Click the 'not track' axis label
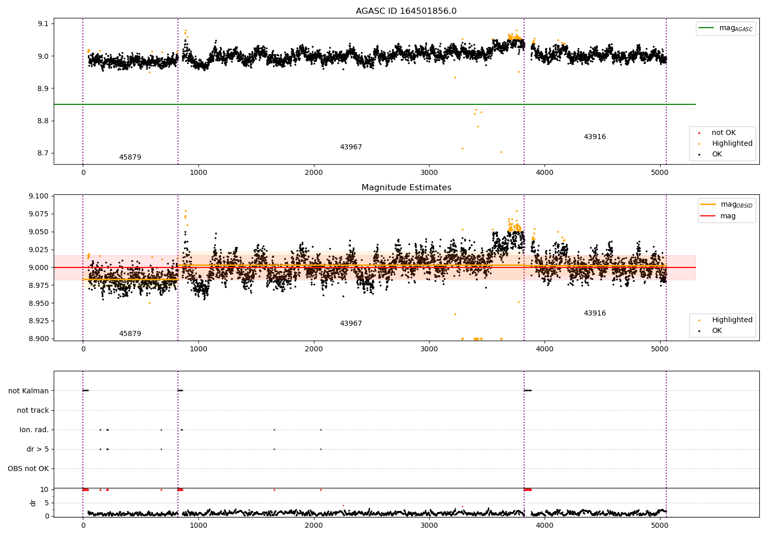This screenshot has width=767, height=537. click(x=33, y=410)
